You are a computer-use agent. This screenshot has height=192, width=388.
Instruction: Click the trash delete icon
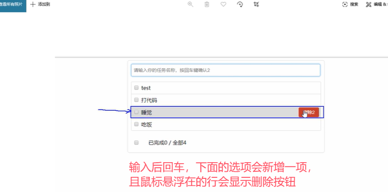click(x=207, y=4)
